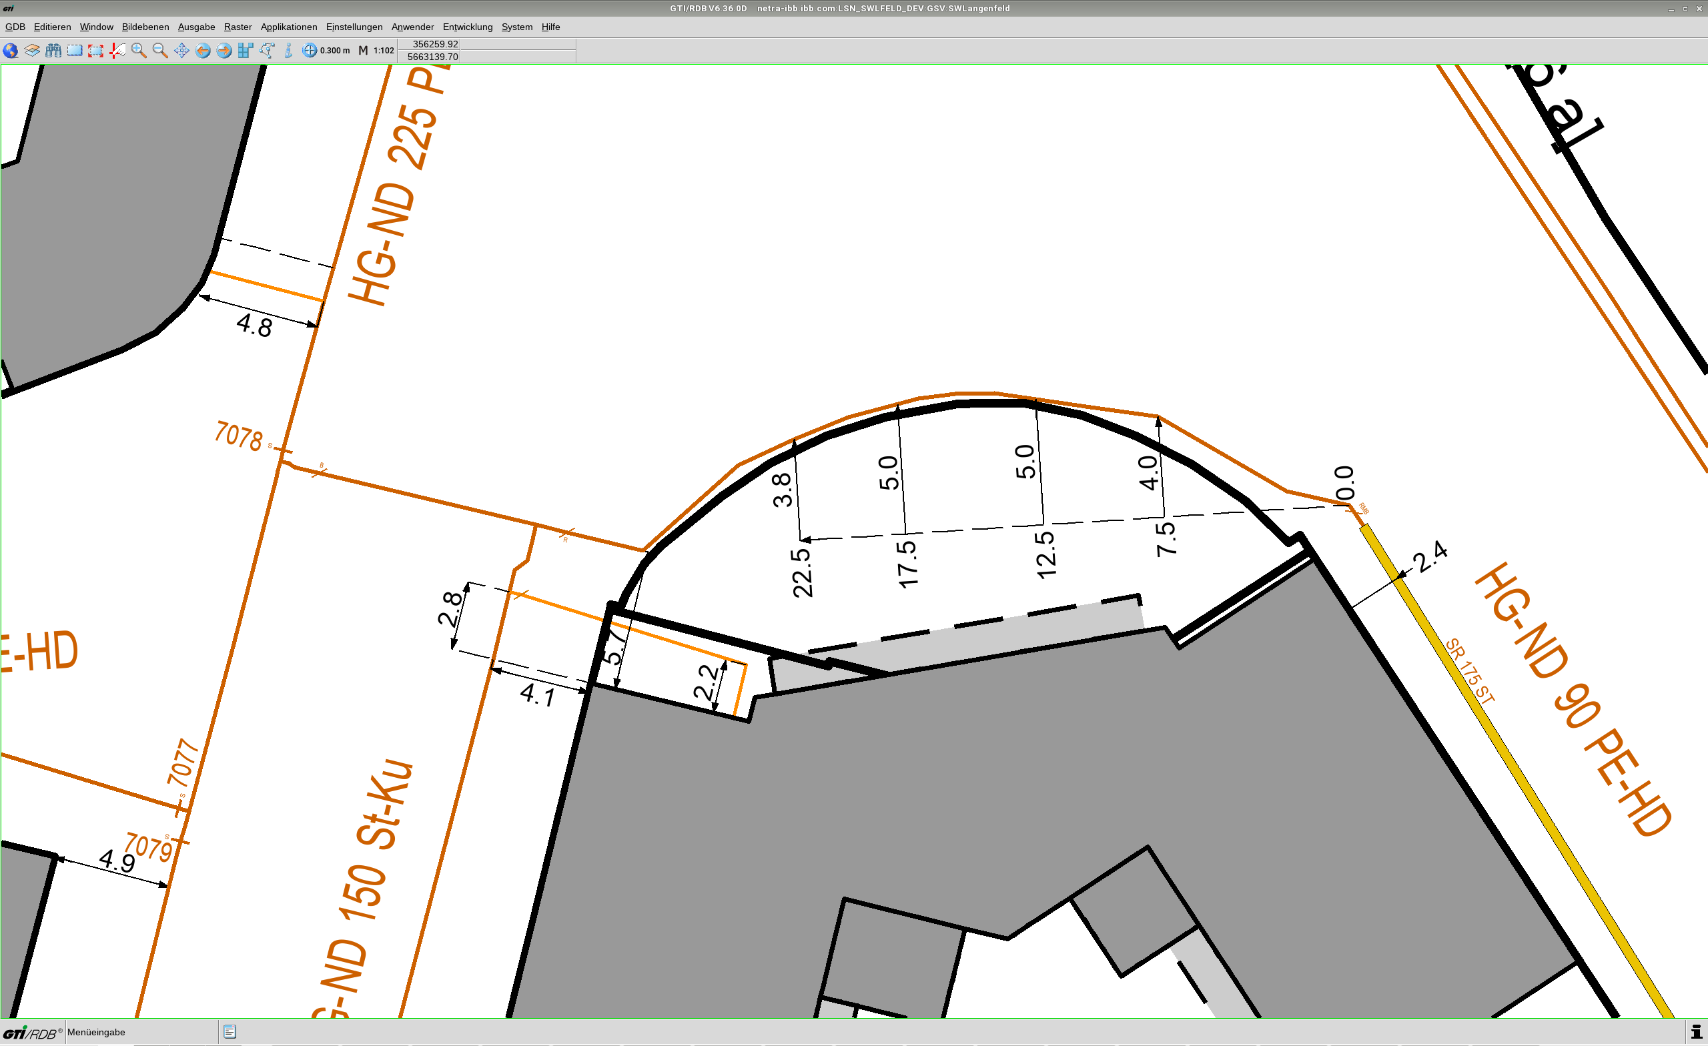
Task: Click the crosshair snap radius icon
Action: click(310, 51)
